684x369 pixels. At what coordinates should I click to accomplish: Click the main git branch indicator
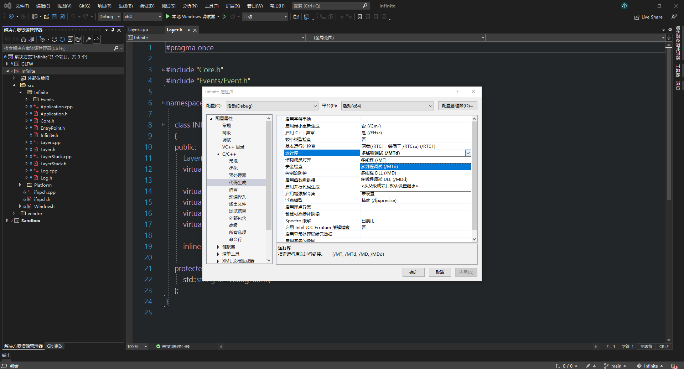[x=615, y=366]
